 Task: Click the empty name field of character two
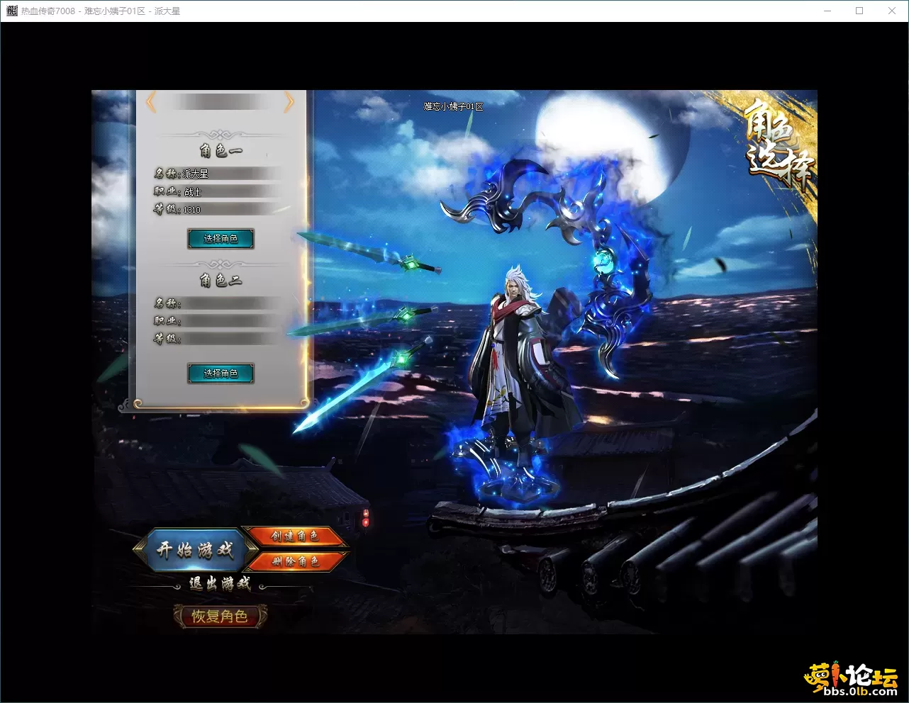point(232,303)
